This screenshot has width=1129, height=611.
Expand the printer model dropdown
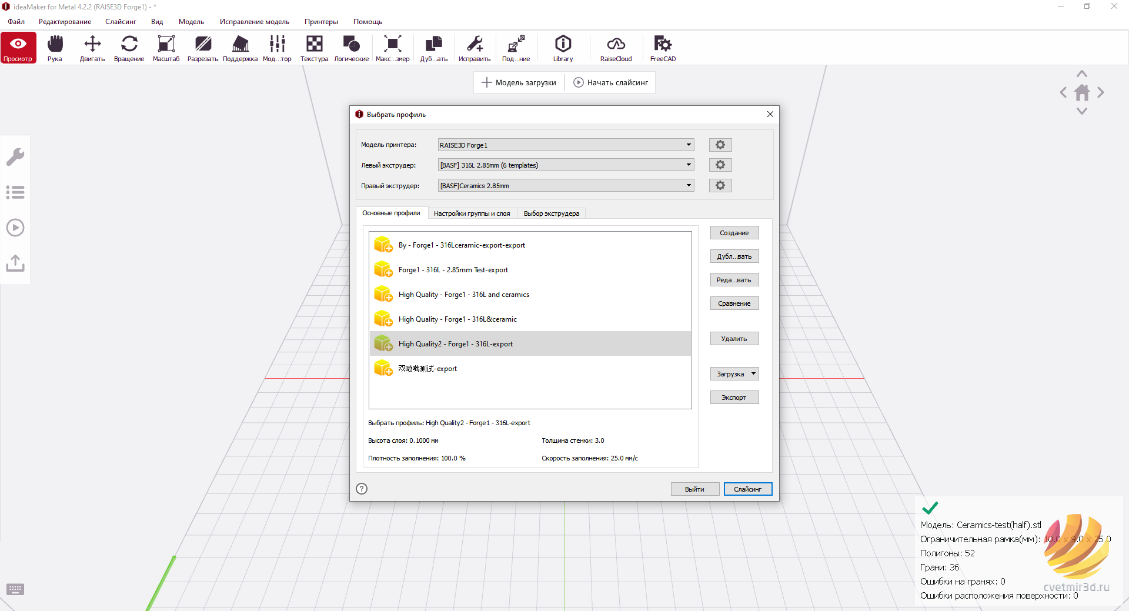point(566,145)
